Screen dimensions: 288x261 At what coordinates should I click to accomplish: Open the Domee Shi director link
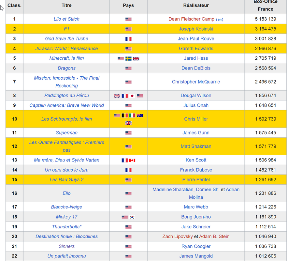(208, 190)
